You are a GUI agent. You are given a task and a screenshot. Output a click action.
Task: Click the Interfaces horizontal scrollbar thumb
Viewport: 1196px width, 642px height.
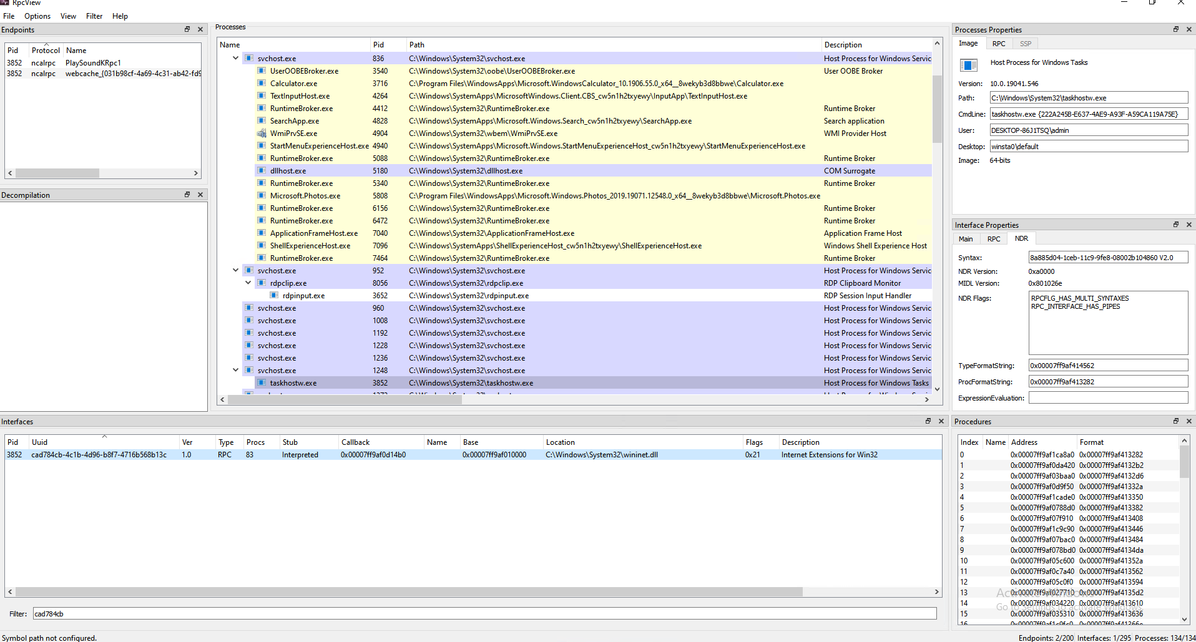pos(409,591)
